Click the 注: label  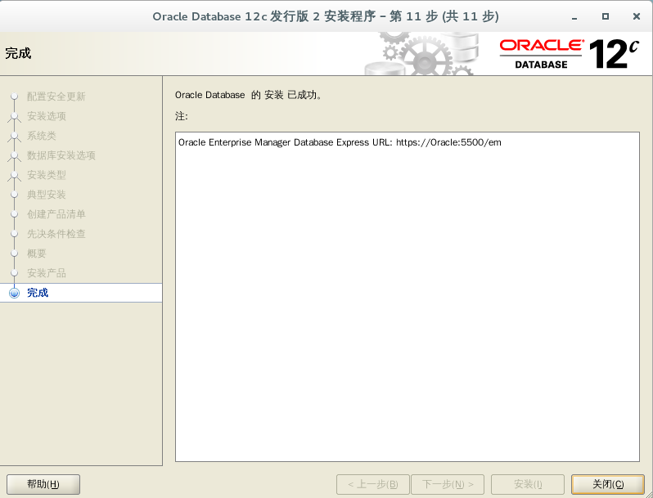[181, 116]
